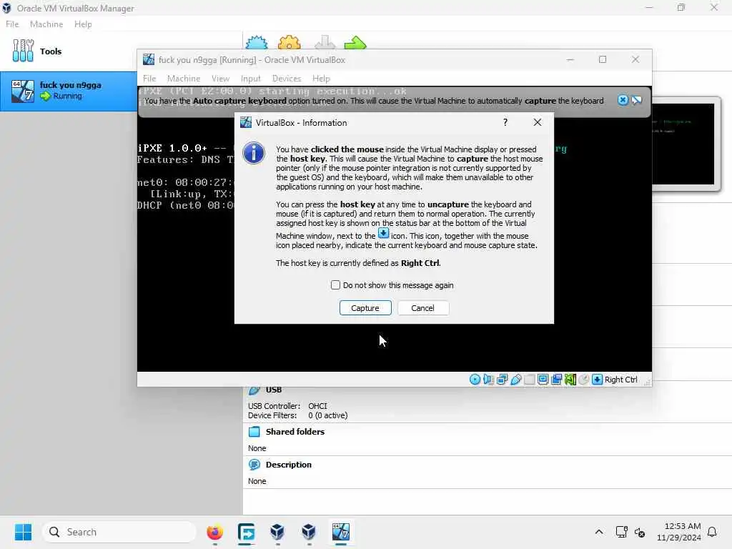Click the Description section speech icon
732x549 pixels.
tap(254, 465)
